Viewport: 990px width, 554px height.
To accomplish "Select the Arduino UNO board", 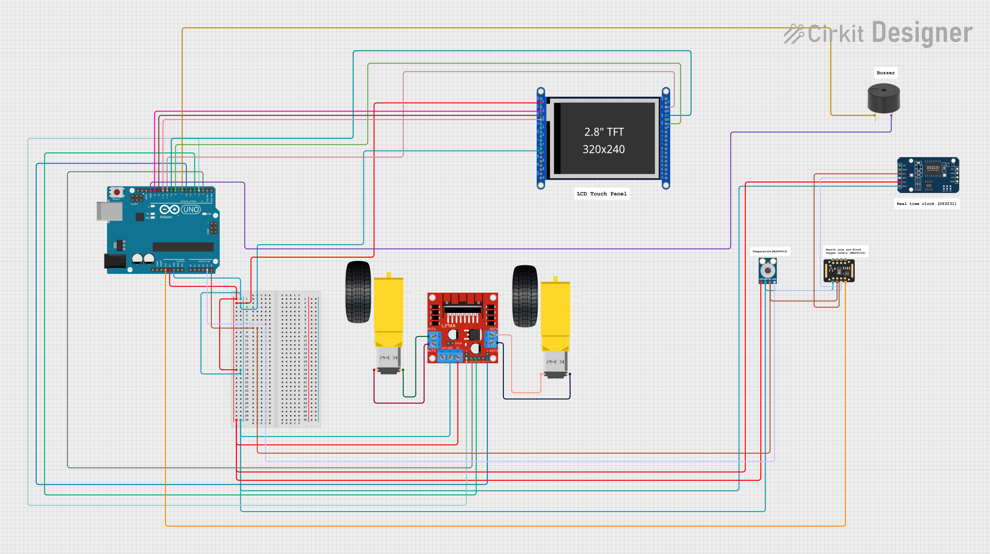I will pos(158,230).
